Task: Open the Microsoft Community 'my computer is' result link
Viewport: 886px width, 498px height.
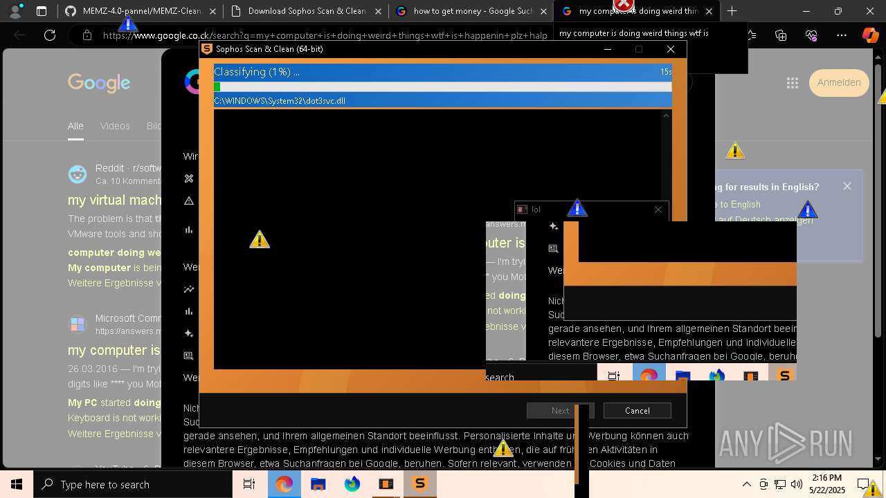Action: [114, 350]
